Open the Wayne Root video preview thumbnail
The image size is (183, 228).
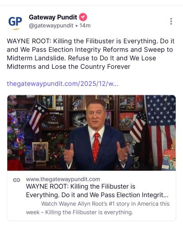coord(91,133)
